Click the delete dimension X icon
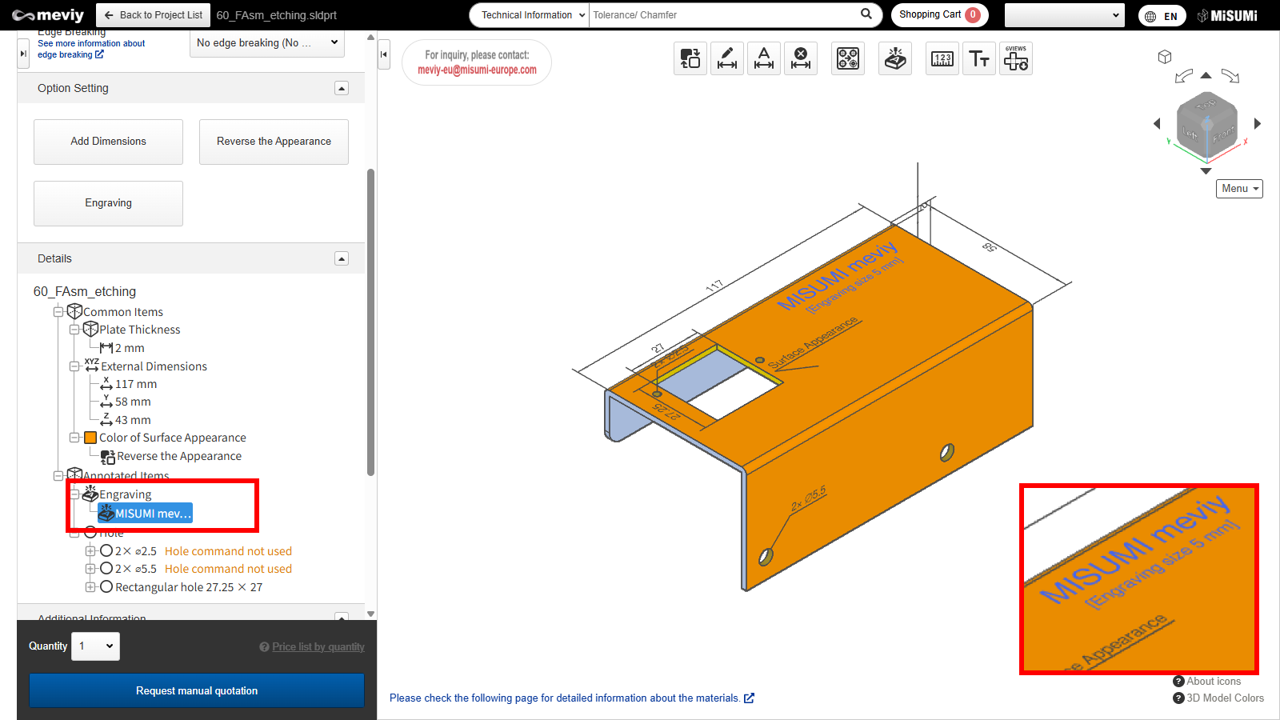Image resolution: width=1280 pixels, height=720 pixels. [800, 58]
